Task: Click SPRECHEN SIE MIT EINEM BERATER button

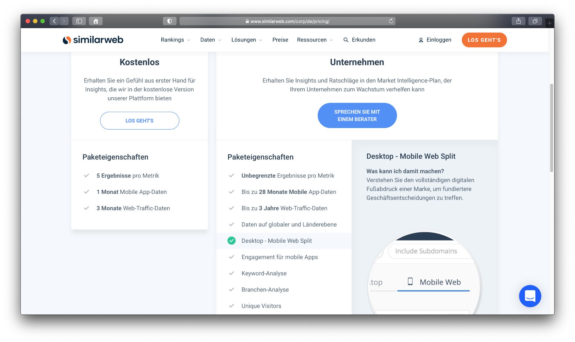Action: coord(357,116)
